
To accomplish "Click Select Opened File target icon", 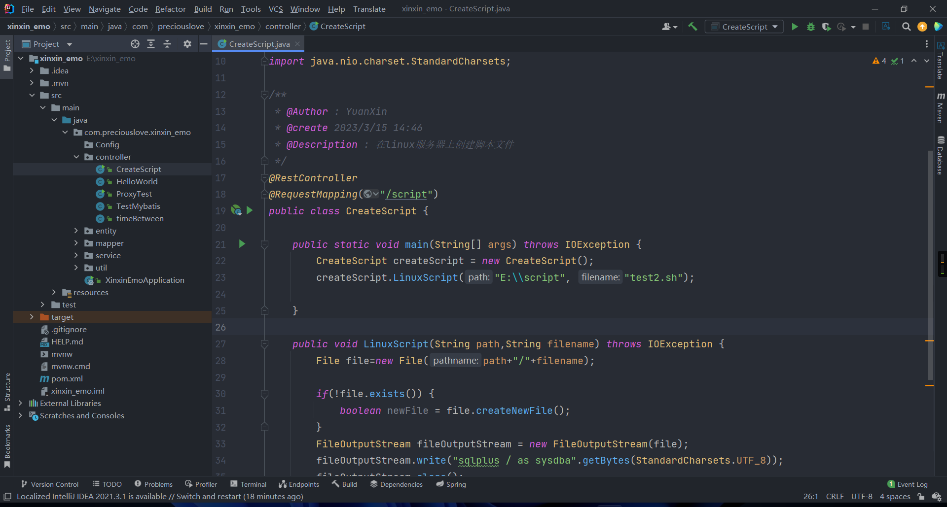I will [x=135, y=44].
